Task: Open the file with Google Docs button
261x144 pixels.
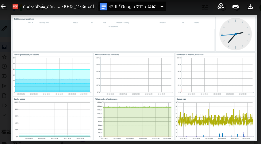Action: tap(128, 7)
